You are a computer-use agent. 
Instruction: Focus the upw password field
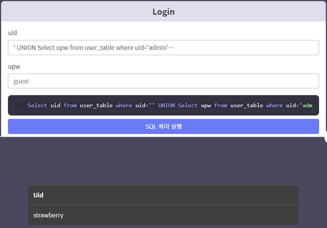click(163, 81)
